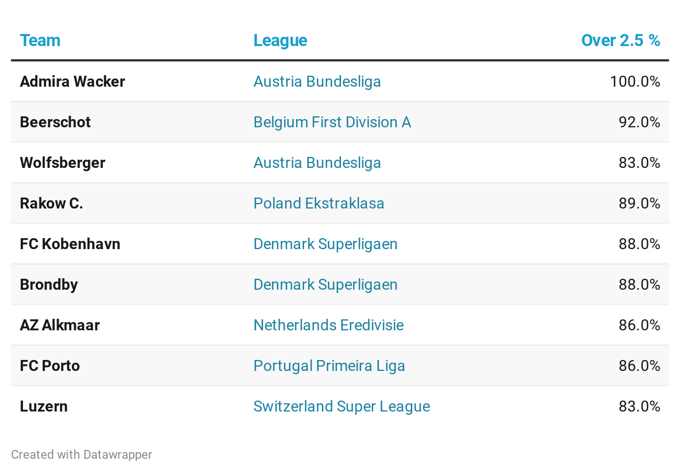This screenshot has height=473, width=680.
Task: Click the 100.0% percentage value
Action: [634, 81]
